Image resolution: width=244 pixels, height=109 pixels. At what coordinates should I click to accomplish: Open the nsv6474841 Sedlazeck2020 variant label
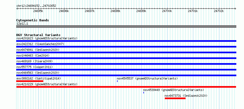tap(38, 50)
